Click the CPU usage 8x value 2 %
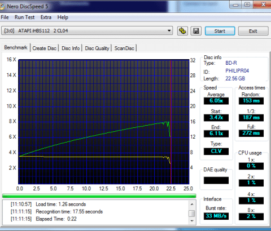The height and width of the screenshot is (231, 271). pos(251,216)
